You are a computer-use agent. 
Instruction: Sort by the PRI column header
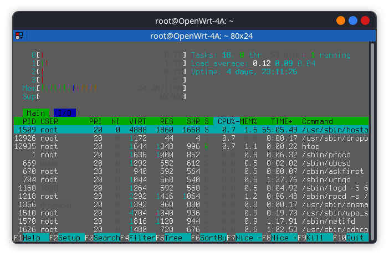pos(95,121)
